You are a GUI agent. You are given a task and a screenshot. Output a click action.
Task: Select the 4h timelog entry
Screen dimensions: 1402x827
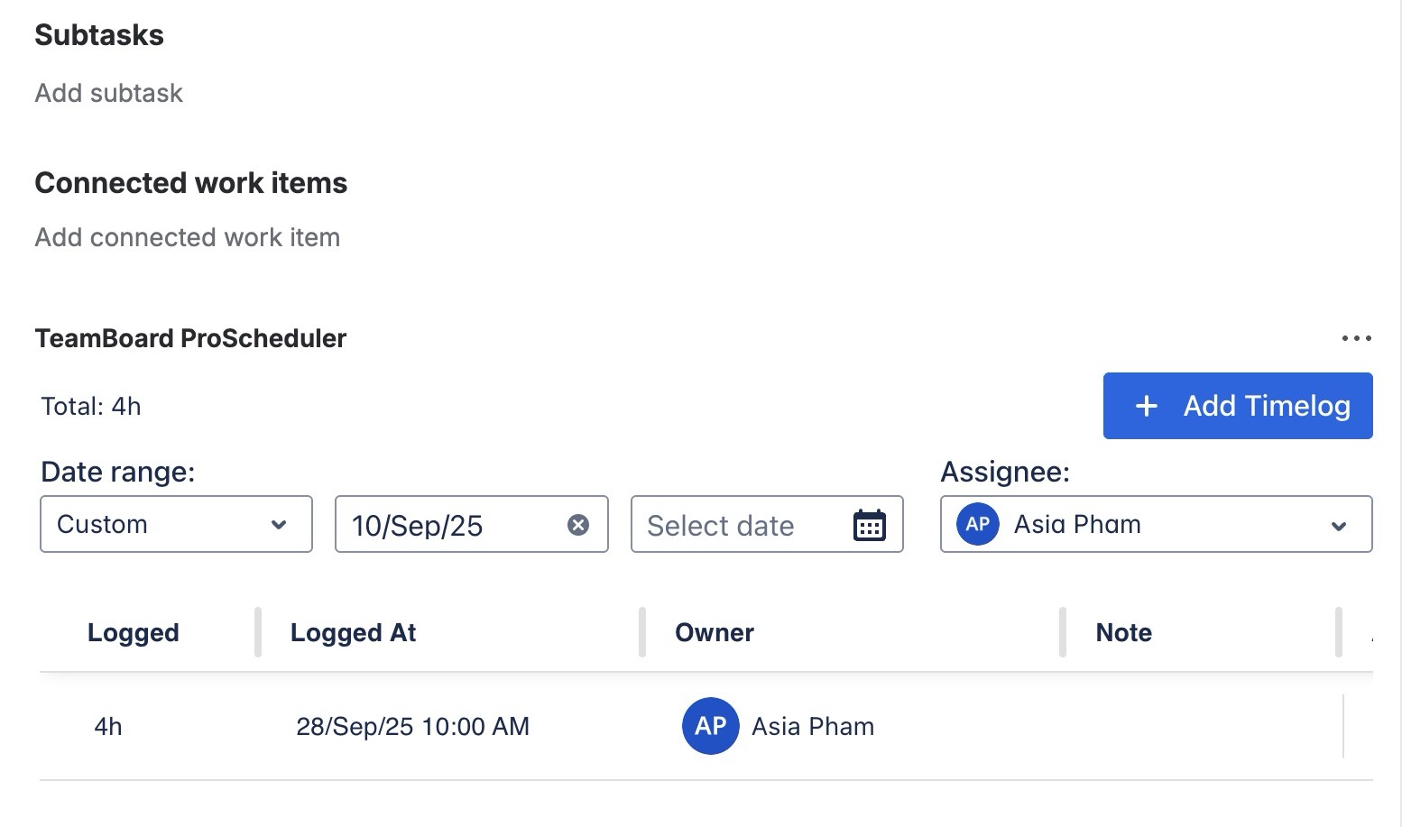pyautogui.click(x=108, y=727)
